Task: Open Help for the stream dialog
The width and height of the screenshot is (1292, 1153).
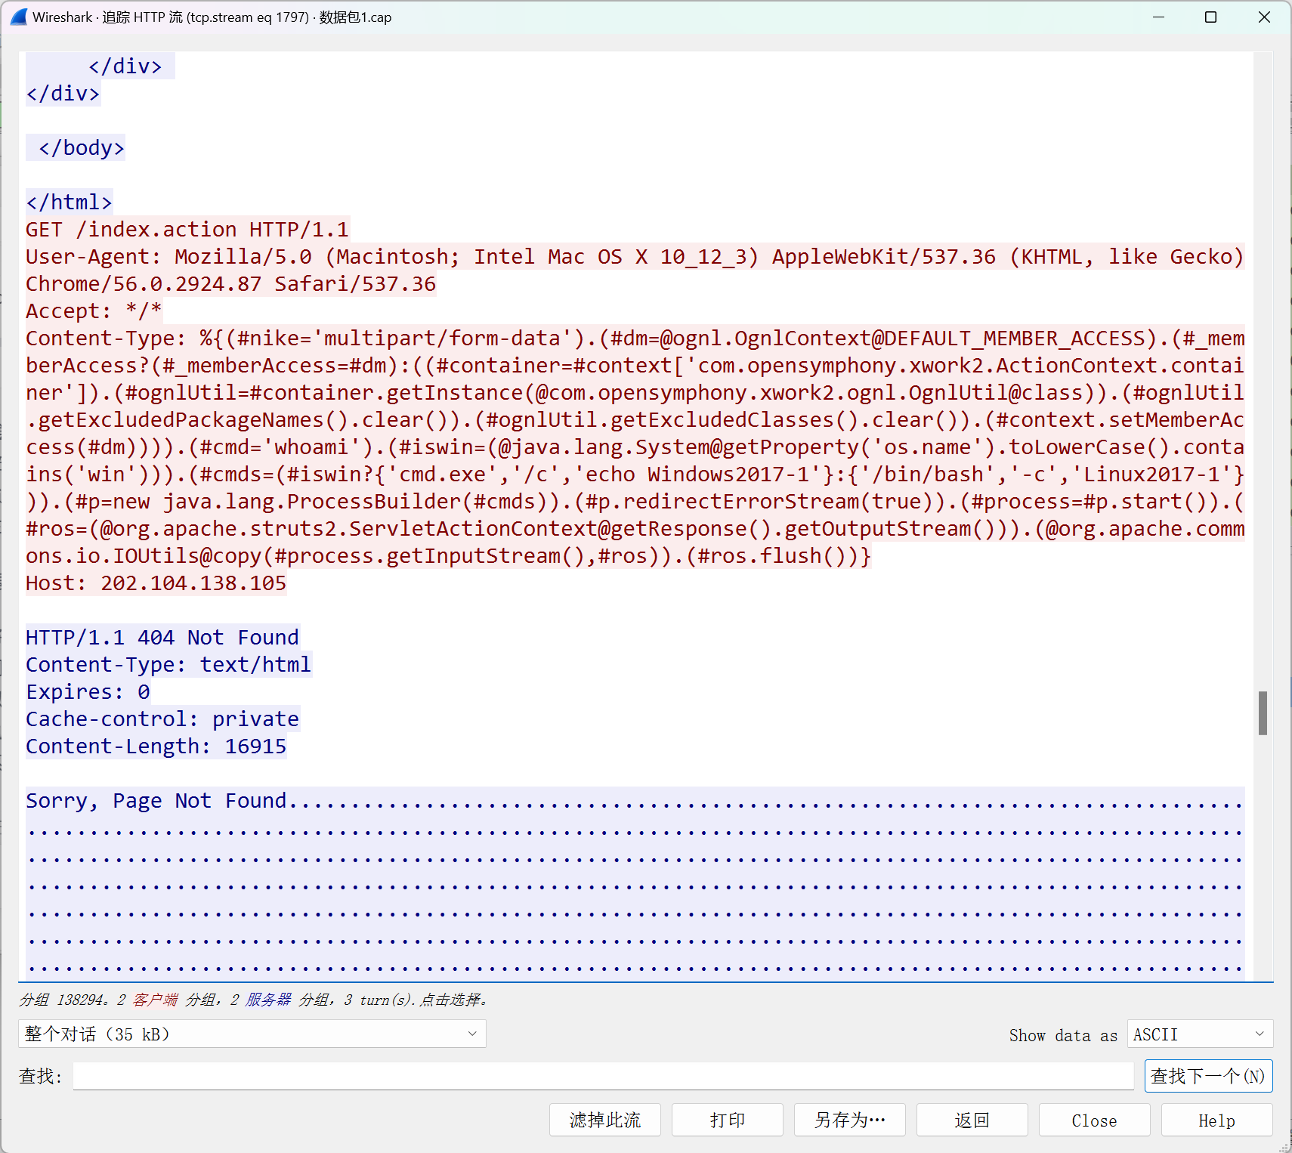Action: pyautogui.click(x=1217, y=1120)
